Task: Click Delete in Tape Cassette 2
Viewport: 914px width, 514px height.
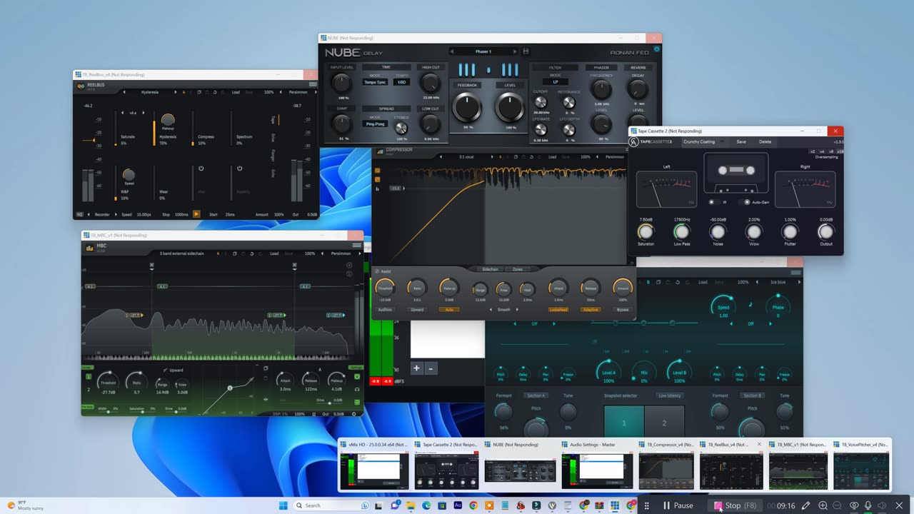Action: (x=765, y=141)
